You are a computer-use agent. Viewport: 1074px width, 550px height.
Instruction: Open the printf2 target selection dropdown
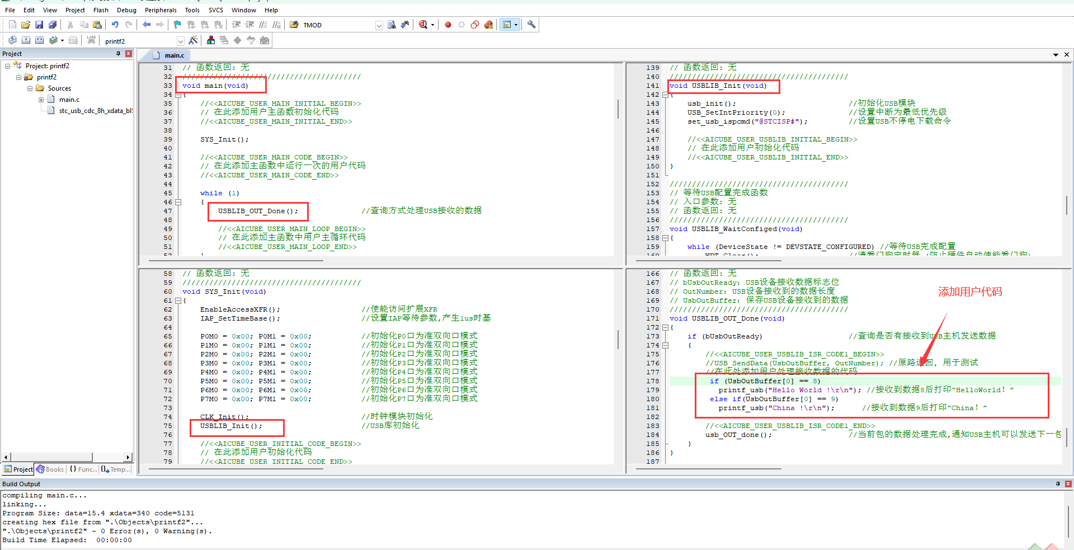[180, 41]
